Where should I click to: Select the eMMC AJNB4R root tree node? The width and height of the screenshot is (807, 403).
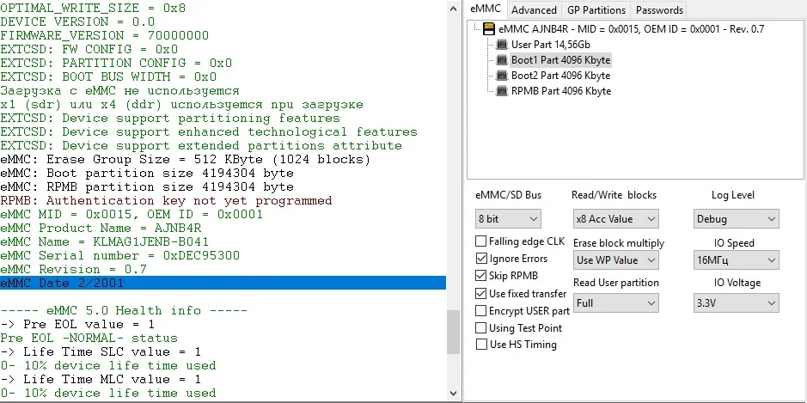632,29
